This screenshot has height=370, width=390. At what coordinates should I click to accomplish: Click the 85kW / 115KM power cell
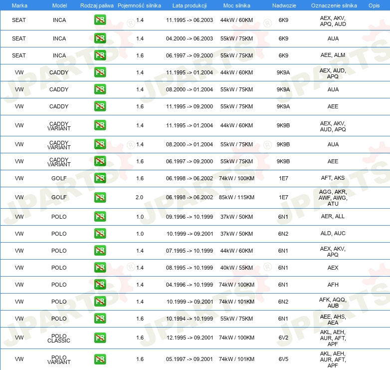236,197
